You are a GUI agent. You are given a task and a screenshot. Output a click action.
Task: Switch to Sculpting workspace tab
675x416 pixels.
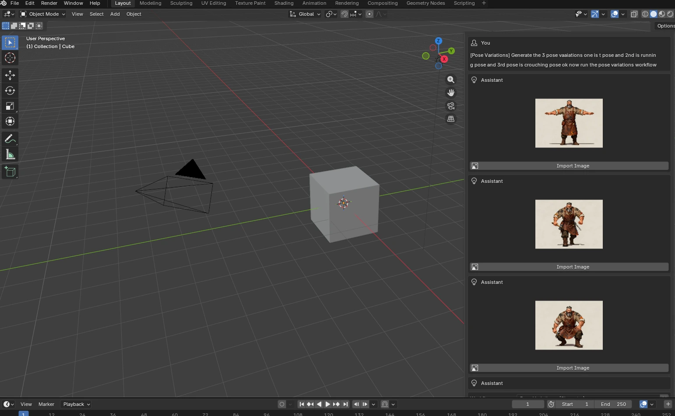pos(181,3)
